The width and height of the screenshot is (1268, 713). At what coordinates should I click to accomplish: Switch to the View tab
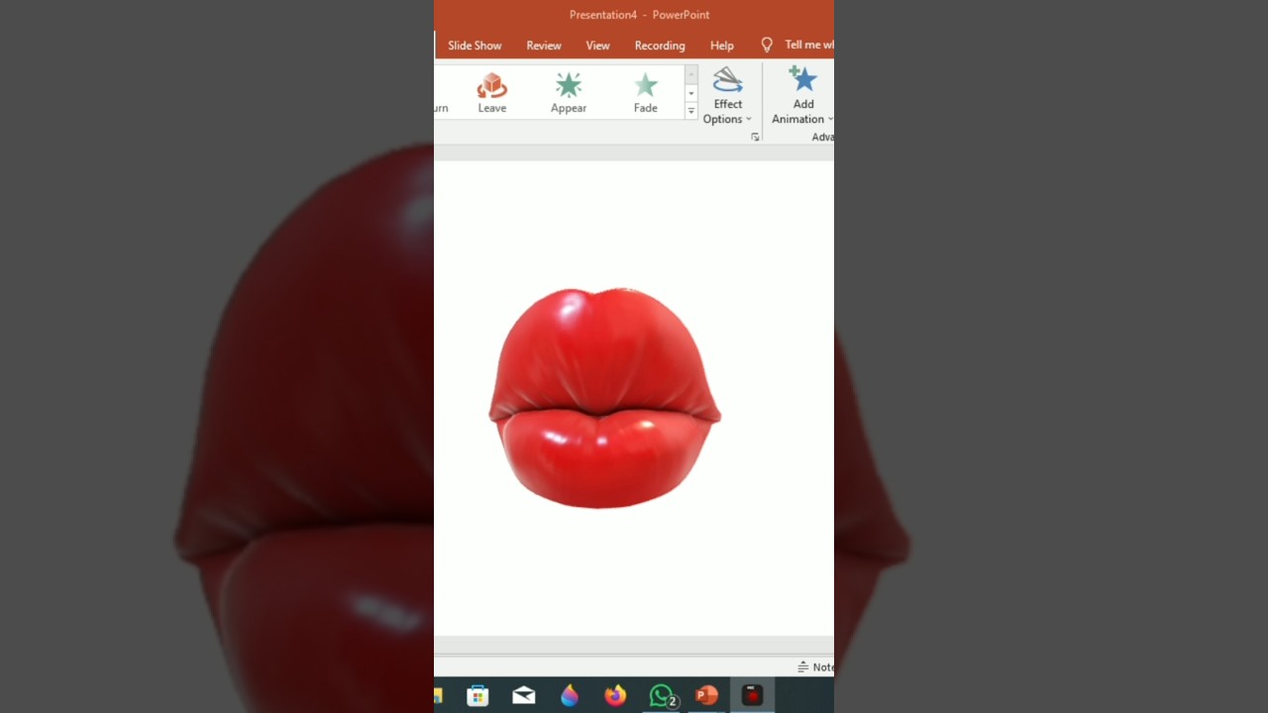click(597, 46)
